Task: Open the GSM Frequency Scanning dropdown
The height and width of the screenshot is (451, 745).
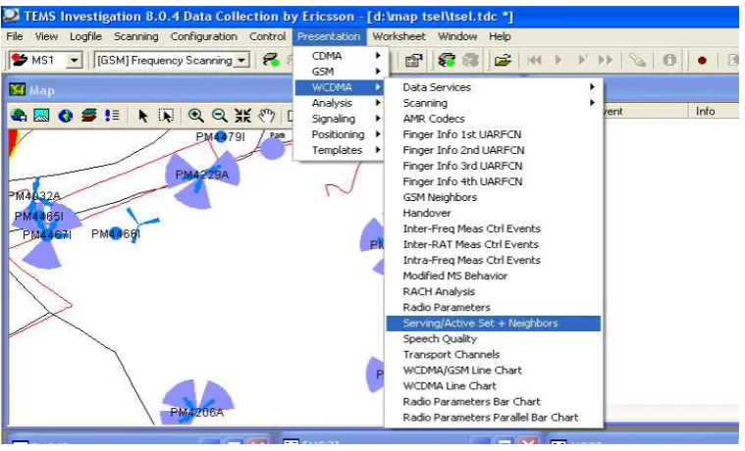Action: pos(241,60)
